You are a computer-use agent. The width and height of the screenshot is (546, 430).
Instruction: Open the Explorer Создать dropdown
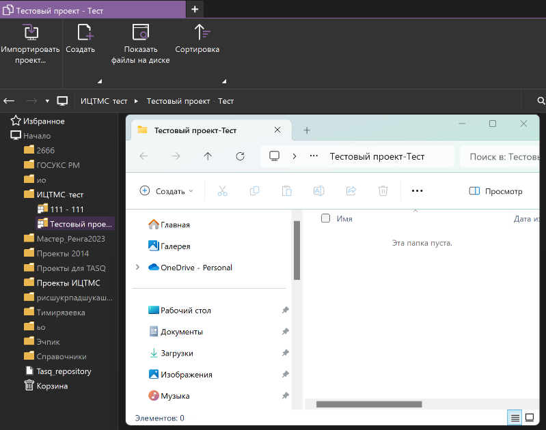click(x=166, y=190)
